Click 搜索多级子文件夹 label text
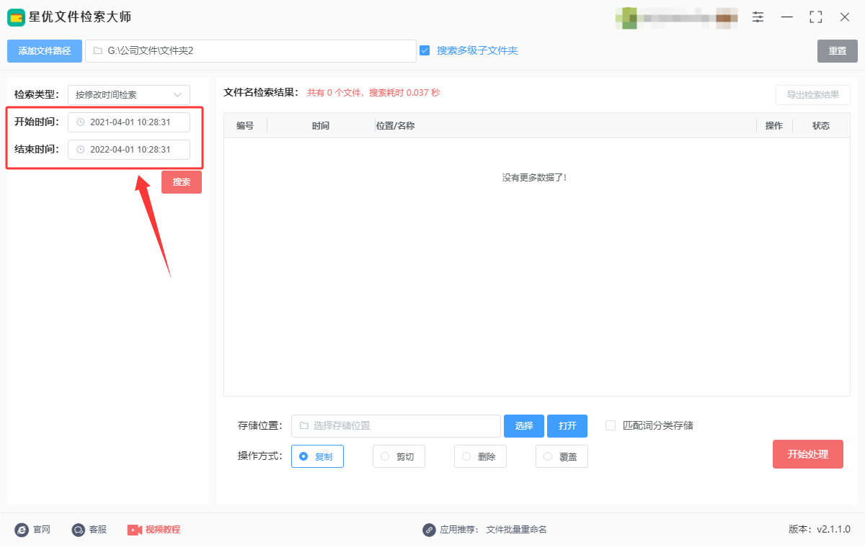 (x=477, y=50)
